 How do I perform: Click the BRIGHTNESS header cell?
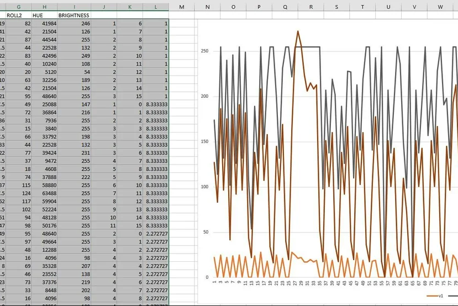pos(74,15)
